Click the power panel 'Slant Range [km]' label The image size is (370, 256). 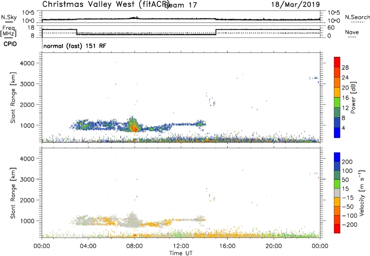click(13, 98)
